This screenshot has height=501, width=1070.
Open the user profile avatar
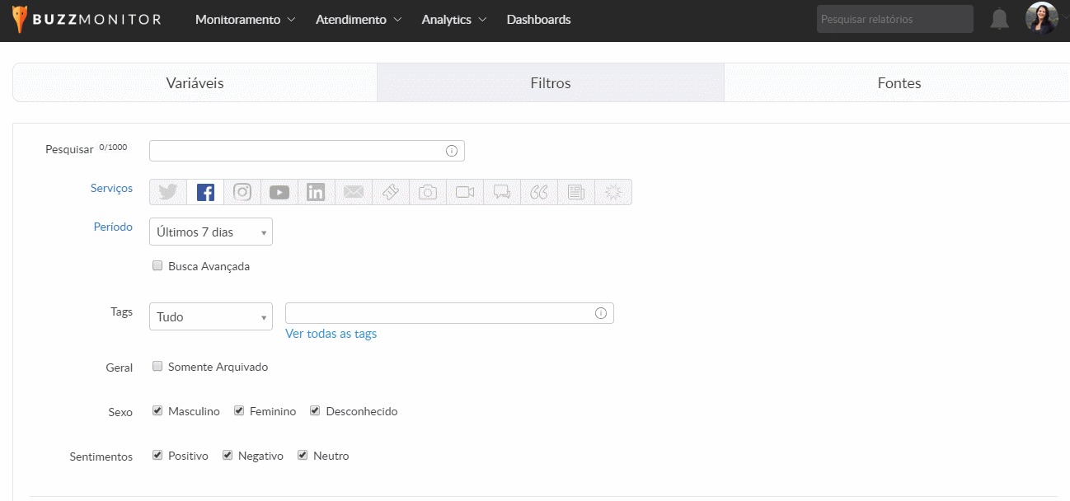point(1041,18)
